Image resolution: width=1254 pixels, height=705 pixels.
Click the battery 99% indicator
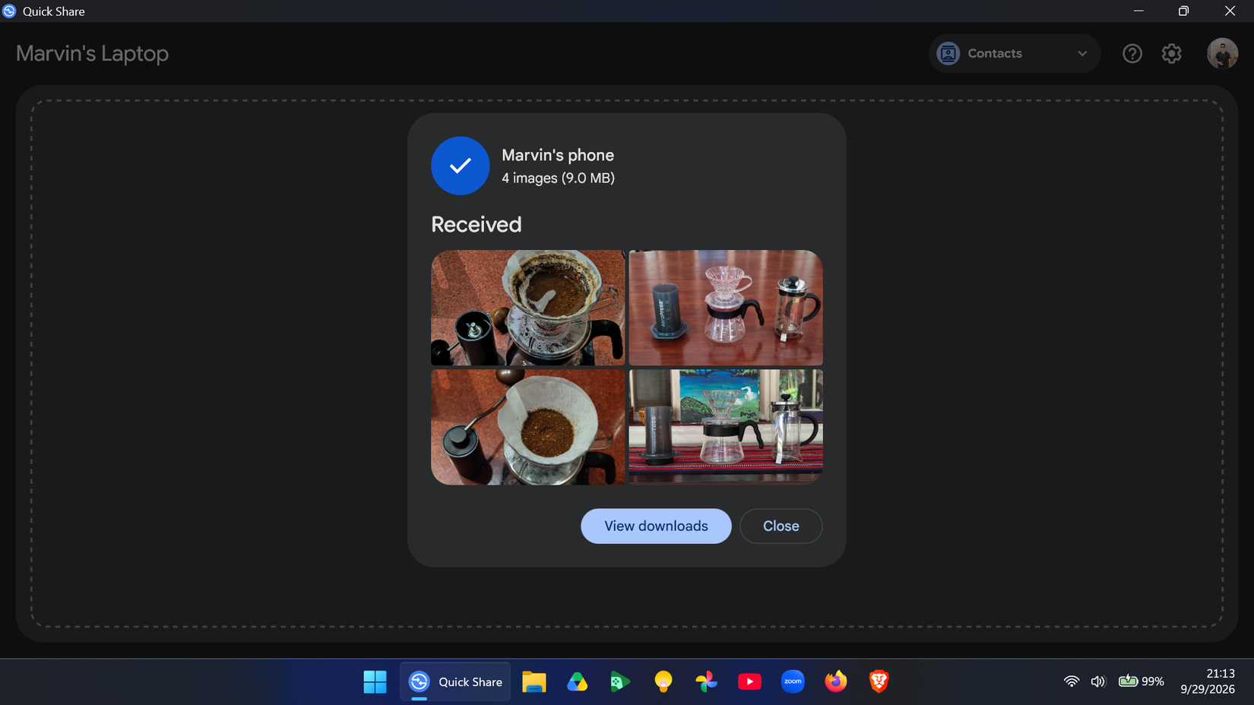[1141, 681]
